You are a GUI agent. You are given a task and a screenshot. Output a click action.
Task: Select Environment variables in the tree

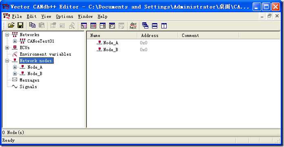pos(45,54)
